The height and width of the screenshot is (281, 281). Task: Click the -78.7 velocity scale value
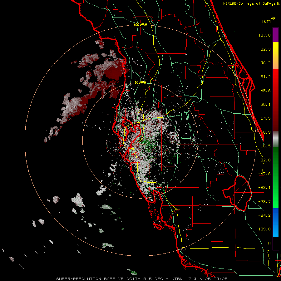[x=264, y=202]
